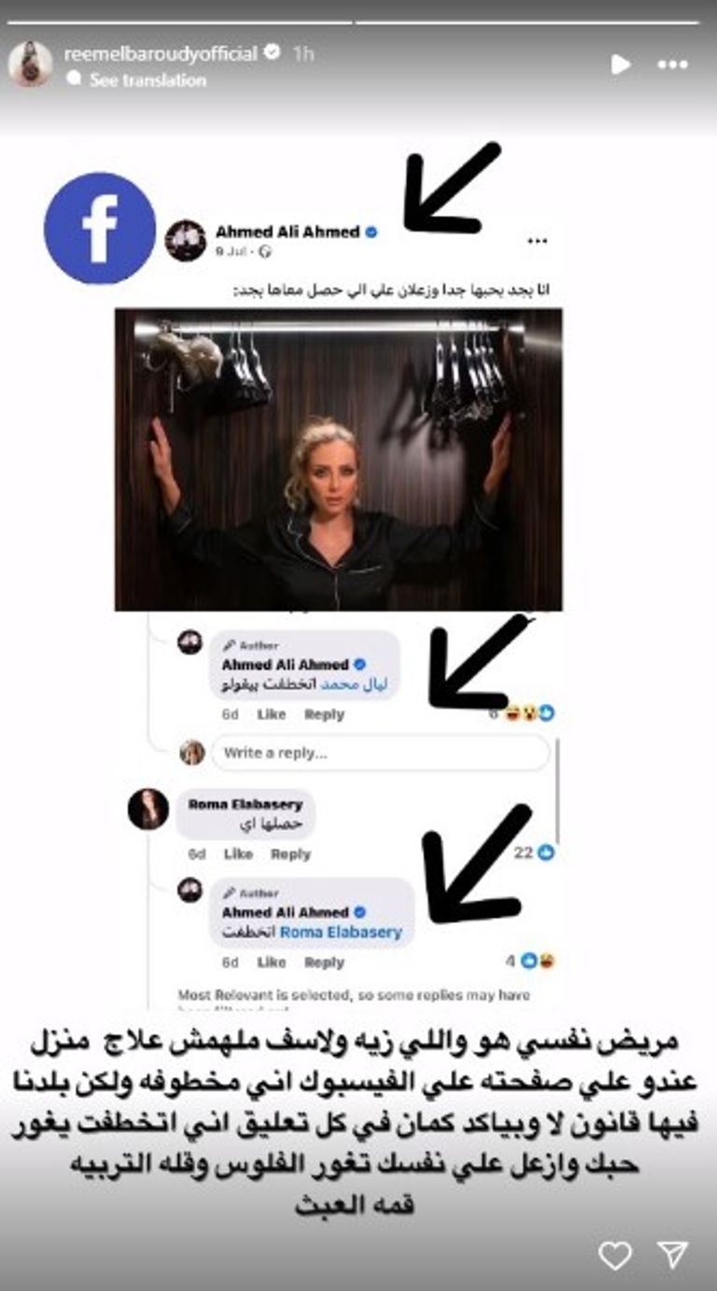This screenshot has height=1291, width=717.
Task: Open the three-dot menu of the Facebook post
Action: tap(537, 241)
